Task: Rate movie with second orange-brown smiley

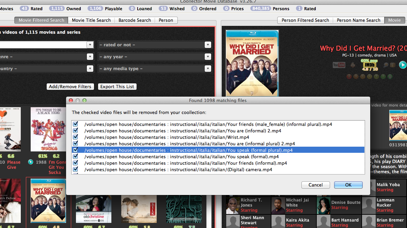Action: point(356,77)
